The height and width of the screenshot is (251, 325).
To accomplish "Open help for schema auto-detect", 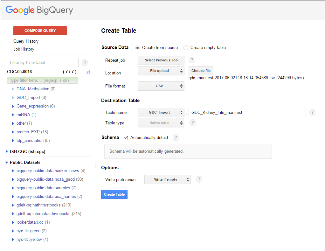I will point(176,137).
